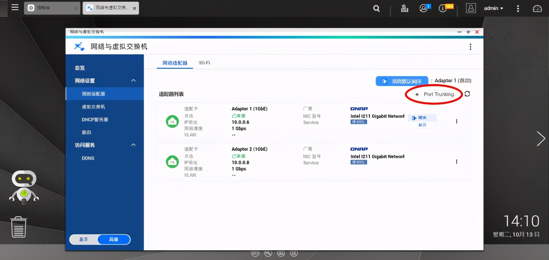Image resolution: width=549 pixels, height=260 pixels.
Task: Collapse the 网络设置 sidebar section
Action: tap(133, 80)
